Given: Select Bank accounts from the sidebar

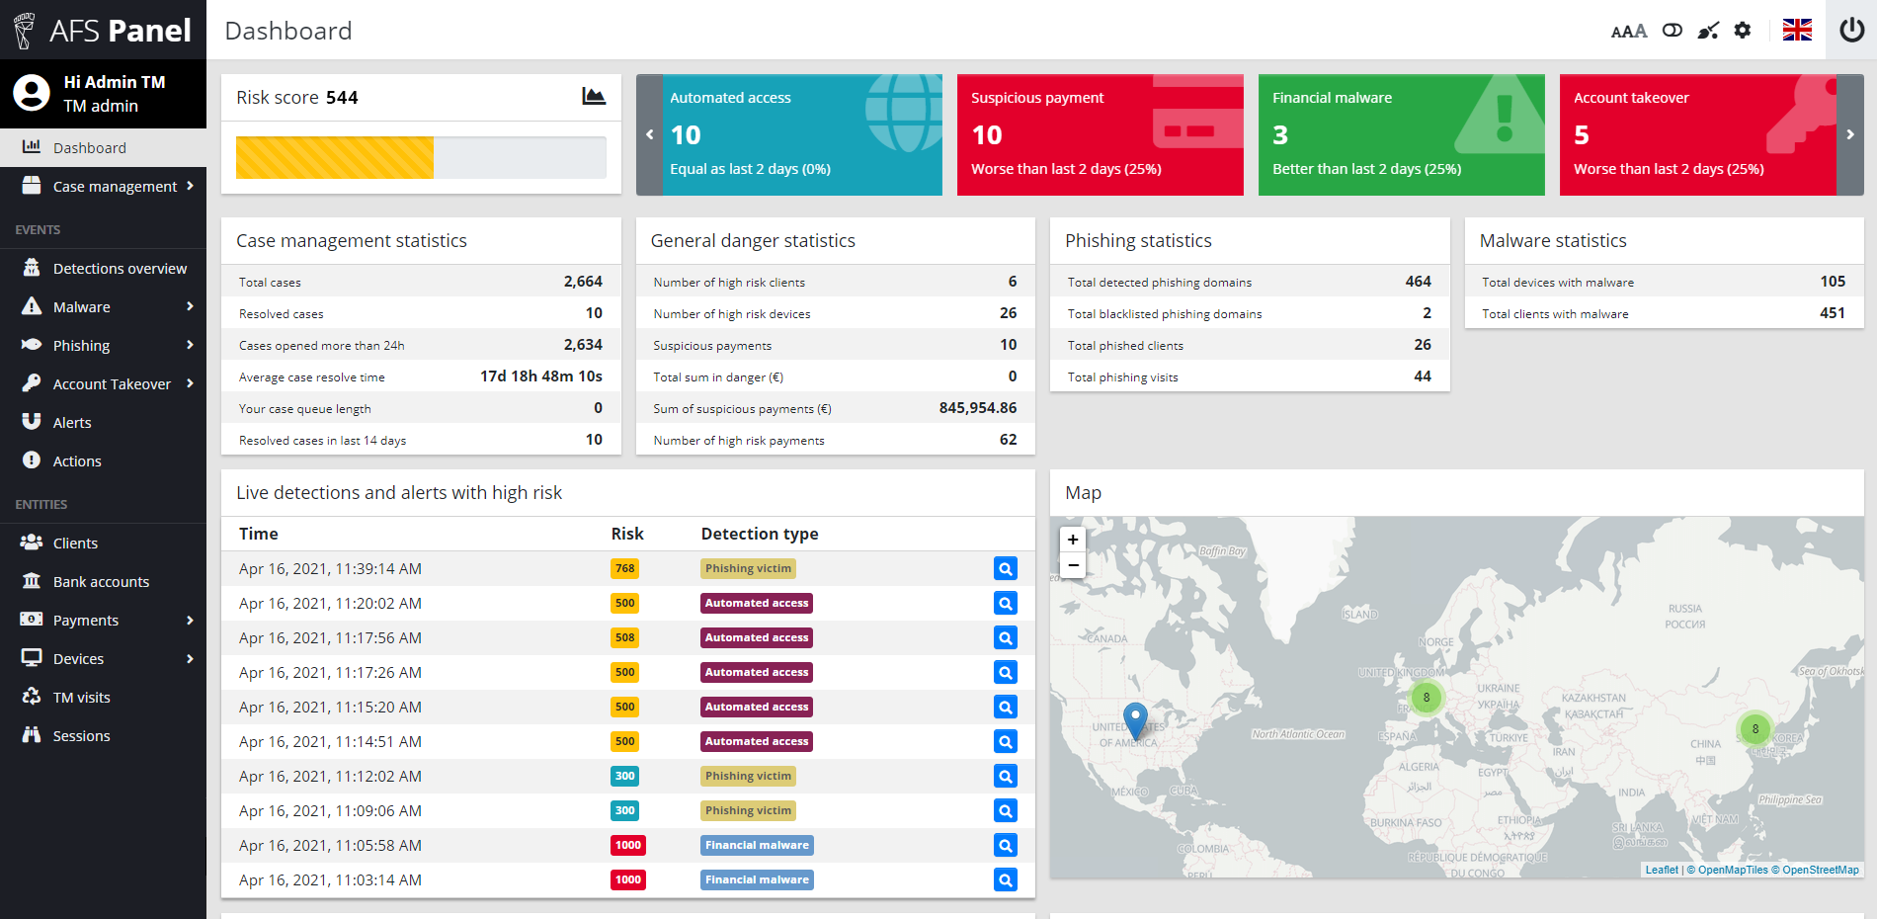Looking at the screenshot, I should coord(31,581).
